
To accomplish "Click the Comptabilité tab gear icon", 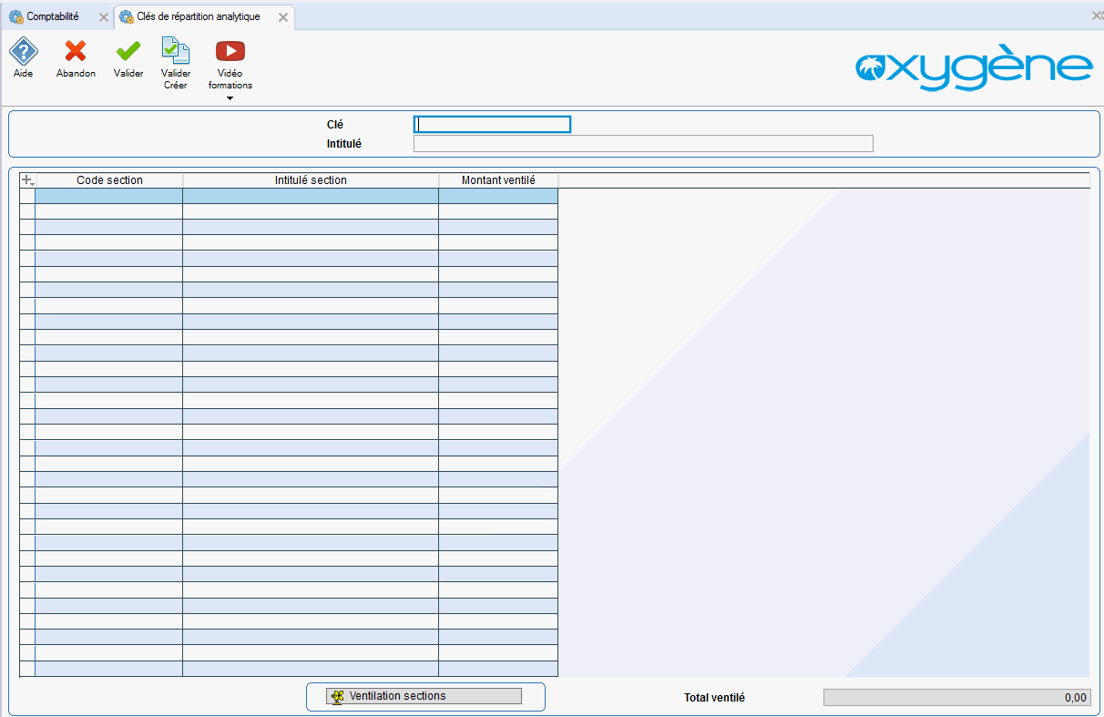I will tap(15, 17).
